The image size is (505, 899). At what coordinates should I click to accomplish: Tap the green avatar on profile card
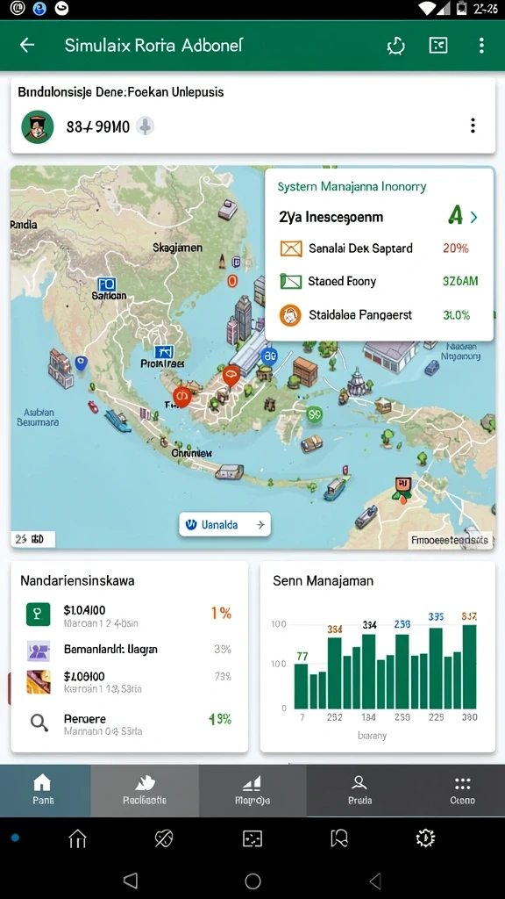pyautogui.click(x=38, y=126)
